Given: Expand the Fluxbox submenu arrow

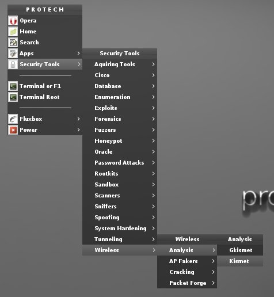Looking at the screenshot, I should 78,119.
